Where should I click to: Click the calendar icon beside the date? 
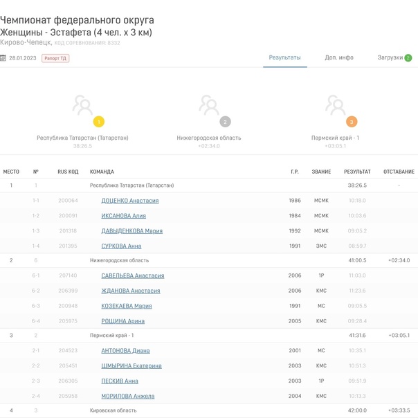3,58
